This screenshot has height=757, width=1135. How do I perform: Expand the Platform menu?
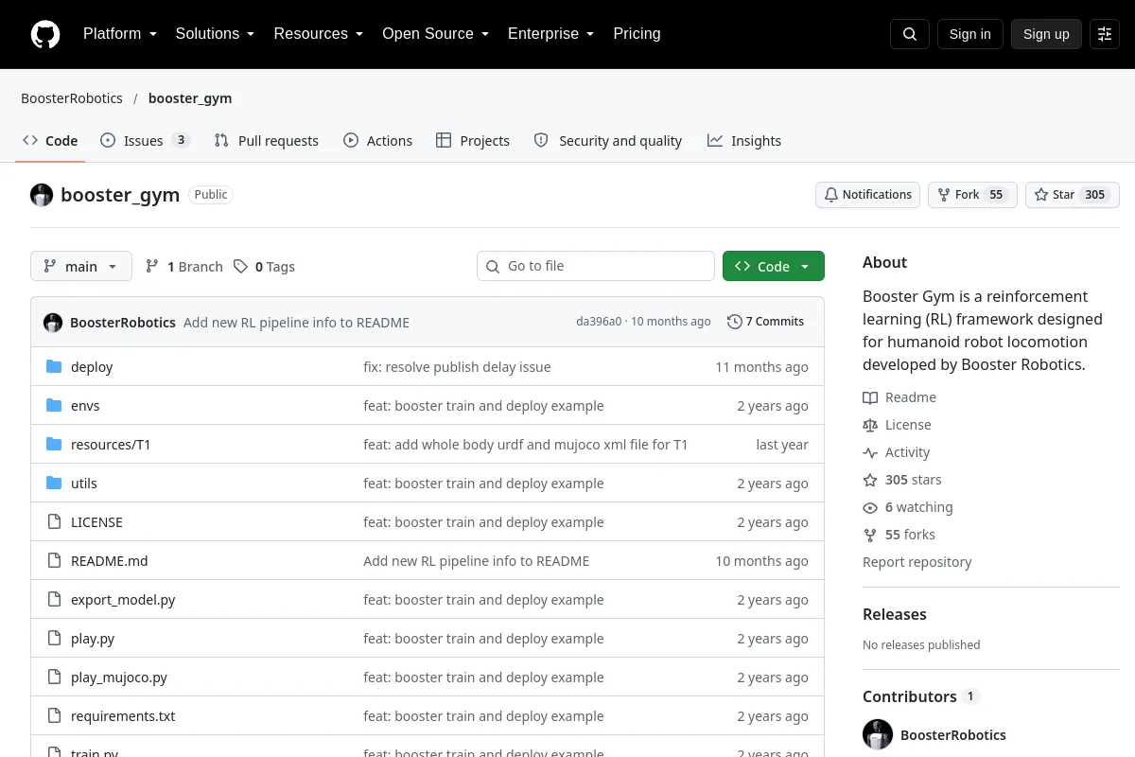click(119, 34)
